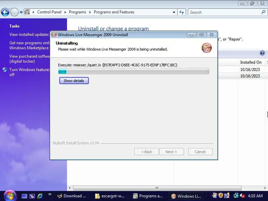Switch to Programs a... taskbar button
The width and height of the screenshot is (268, 201).
click(148, 196)
